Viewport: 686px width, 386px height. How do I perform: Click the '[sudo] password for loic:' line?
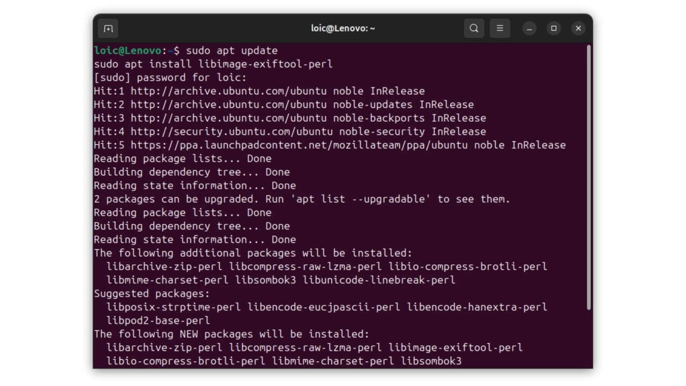point(170,78)
